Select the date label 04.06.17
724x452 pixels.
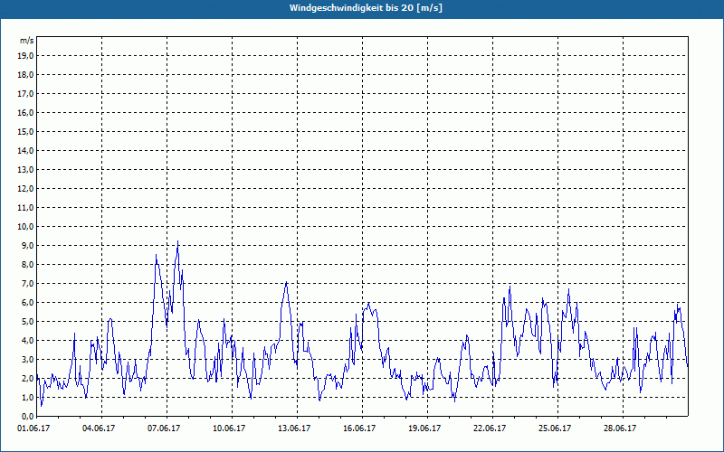pos(99,428)
